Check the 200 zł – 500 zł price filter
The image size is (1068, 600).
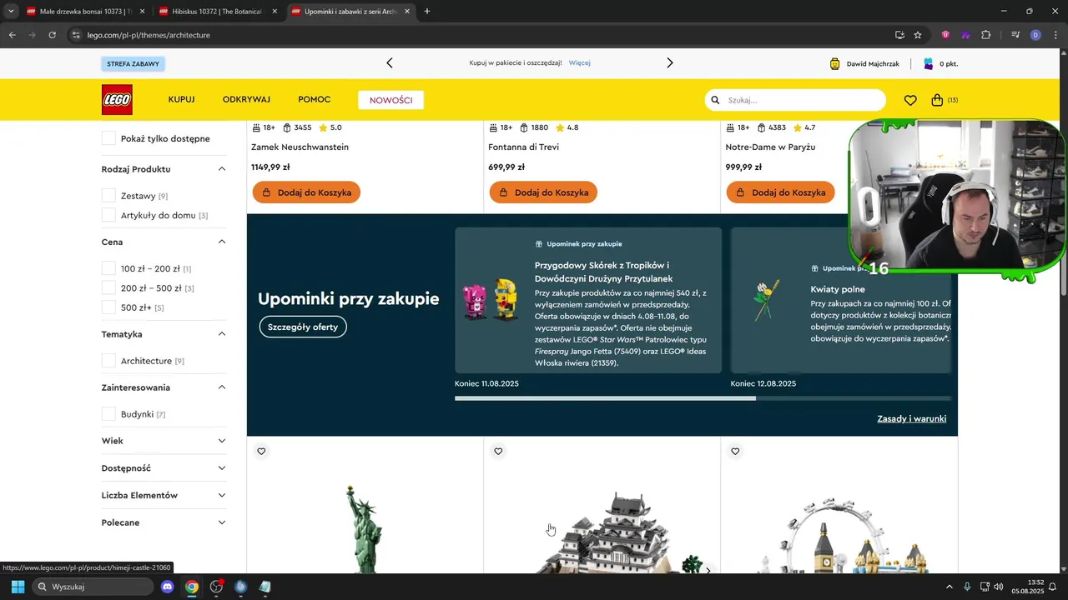108,288
